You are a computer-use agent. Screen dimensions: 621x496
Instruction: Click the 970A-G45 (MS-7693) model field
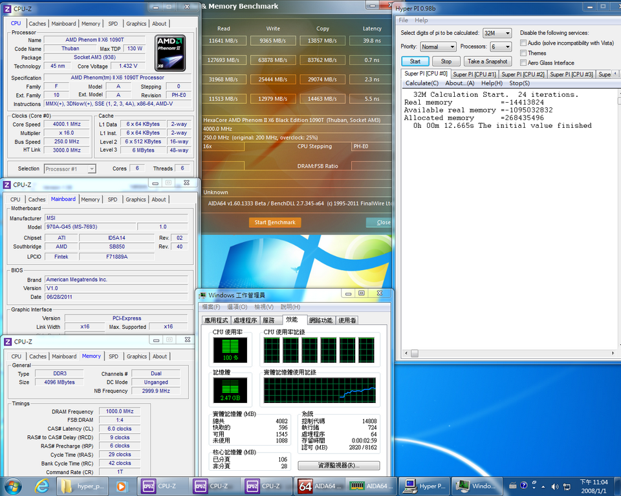coord(91,227)
